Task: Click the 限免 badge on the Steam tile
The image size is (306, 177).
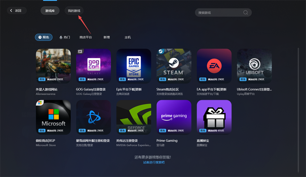Action: click(163, 79)
